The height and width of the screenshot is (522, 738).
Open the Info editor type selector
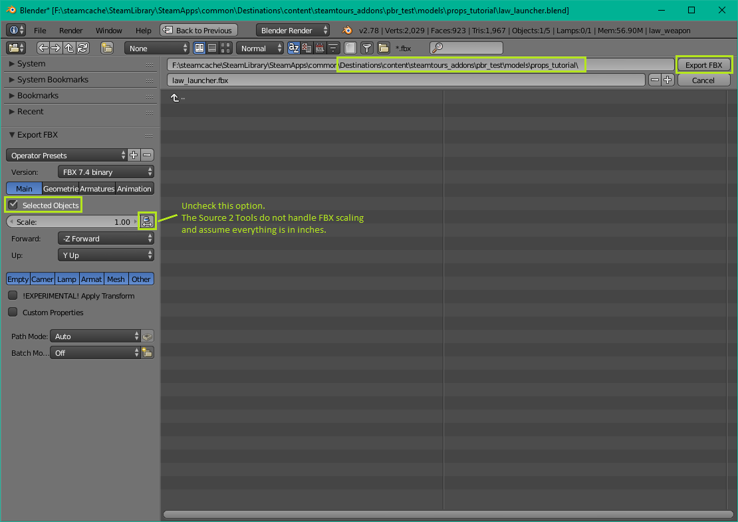15,30
